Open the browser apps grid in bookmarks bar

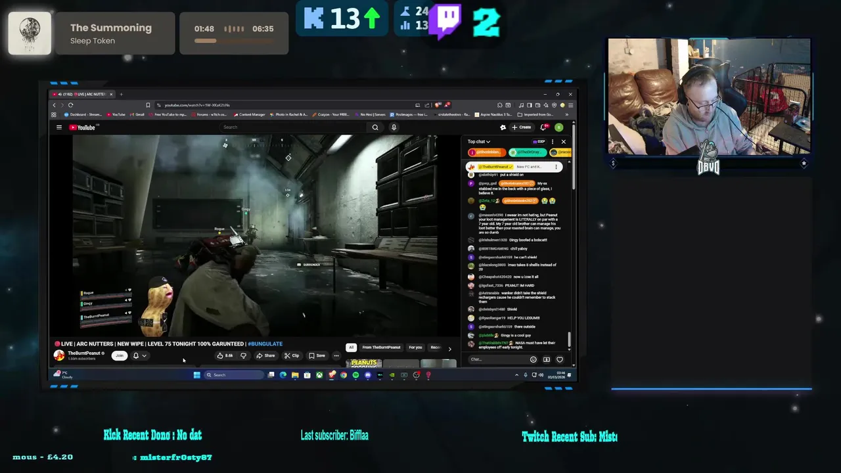[54, 114]
